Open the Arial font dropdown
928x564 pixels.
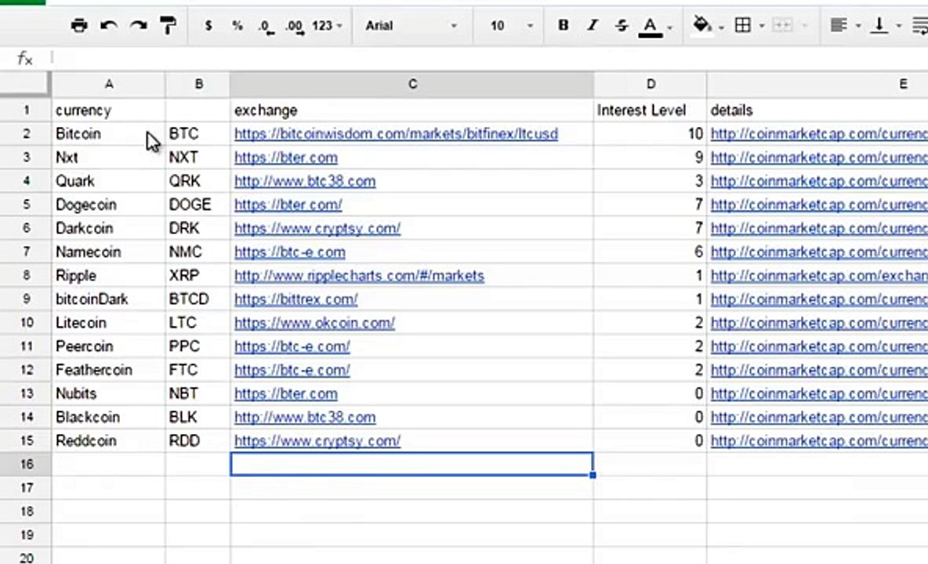click(x=410, y=26)
